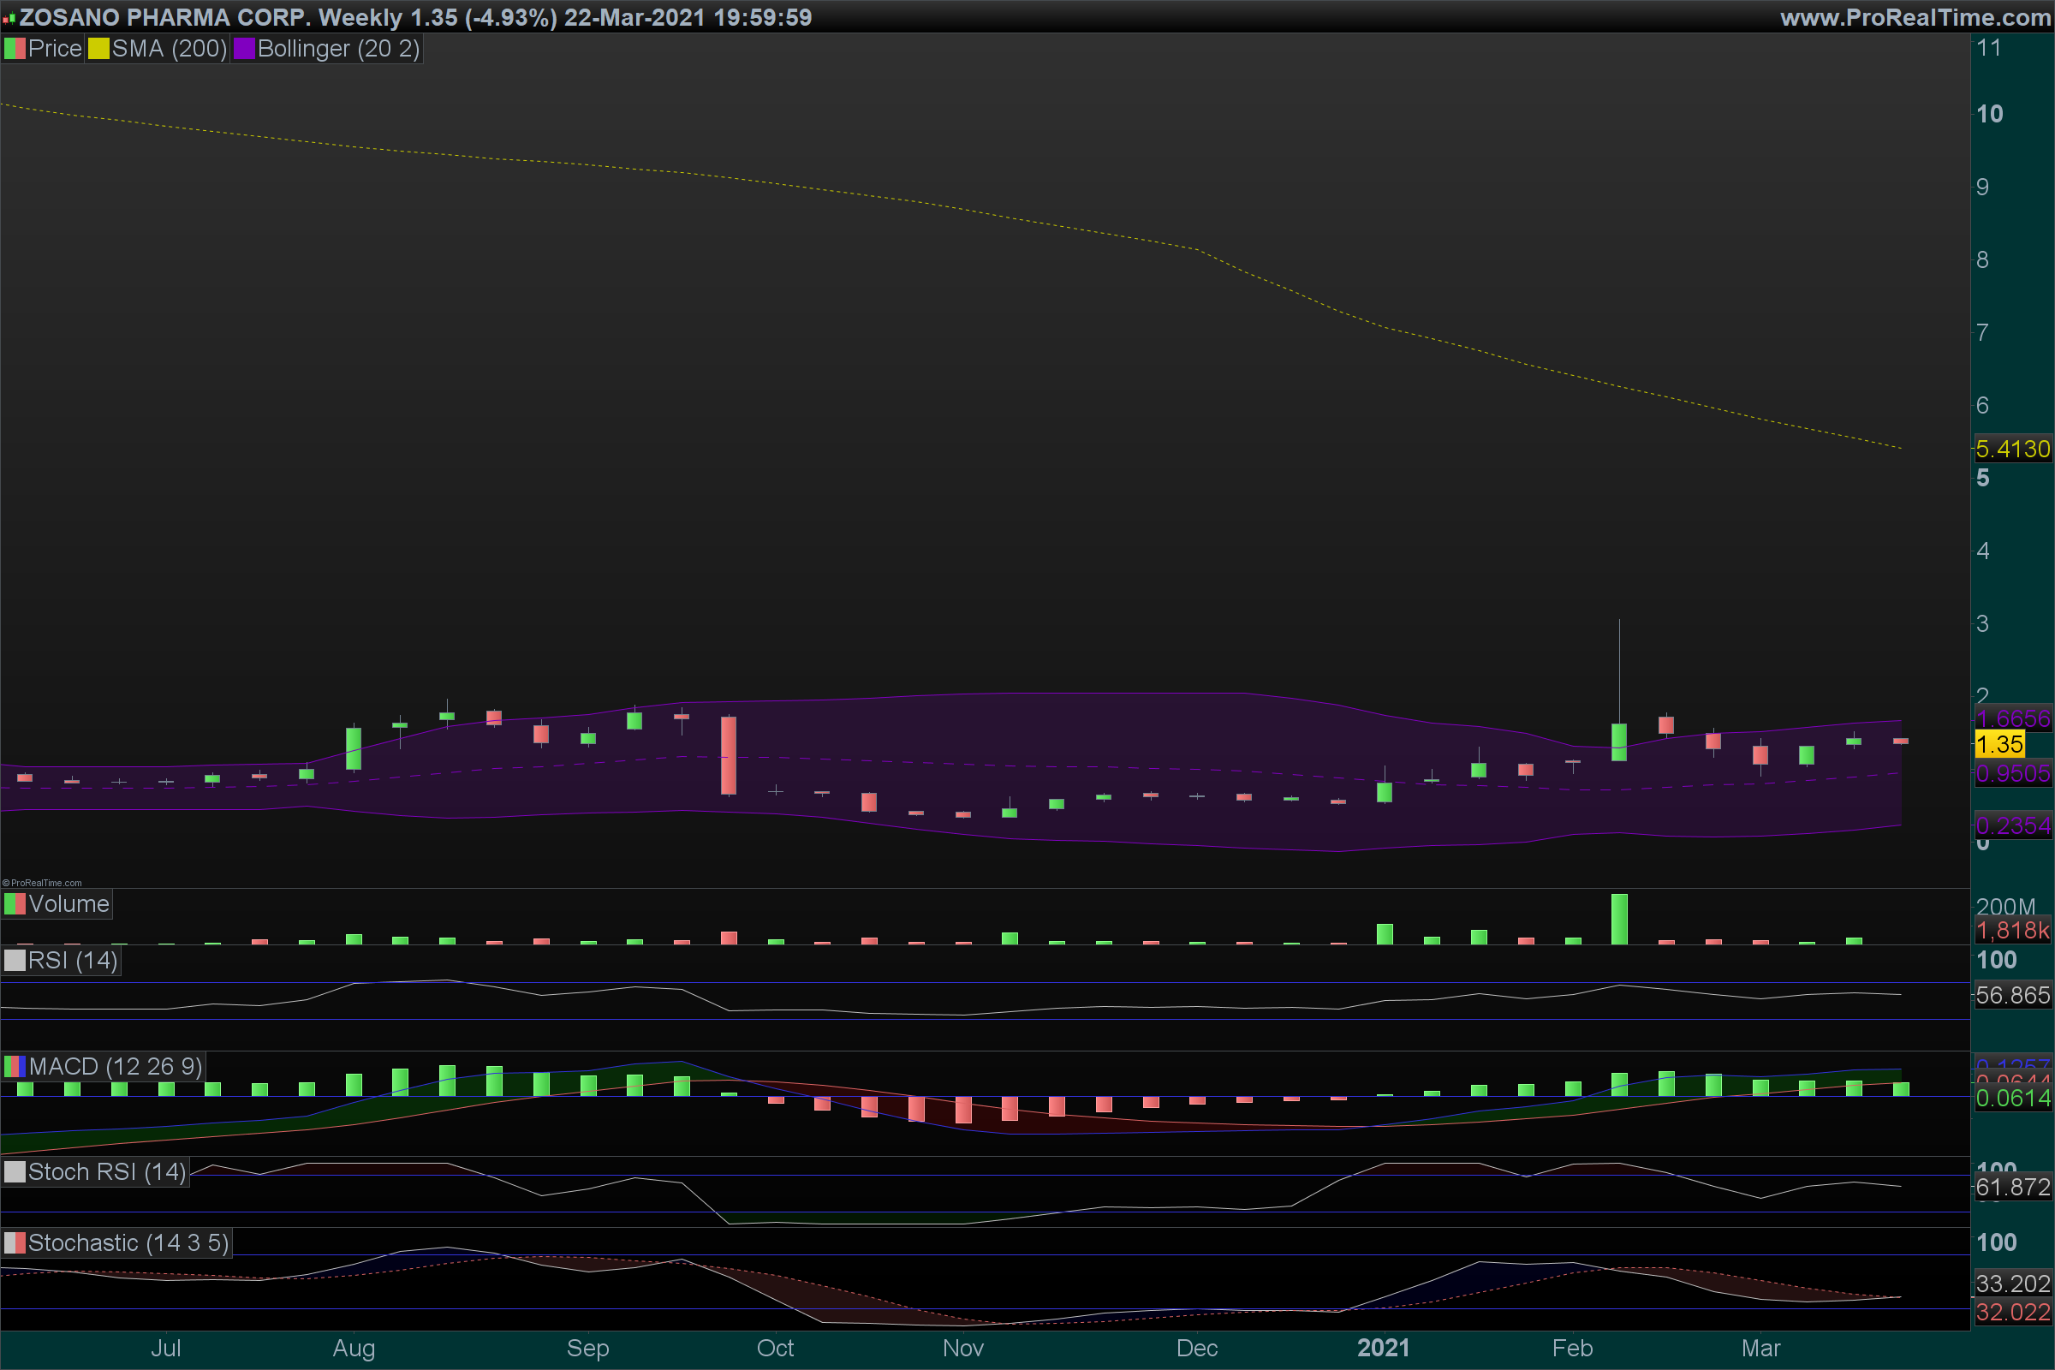Click the SMA (200) indicator label
The height and width of the screenshot is (1370, 2055).
170,49
